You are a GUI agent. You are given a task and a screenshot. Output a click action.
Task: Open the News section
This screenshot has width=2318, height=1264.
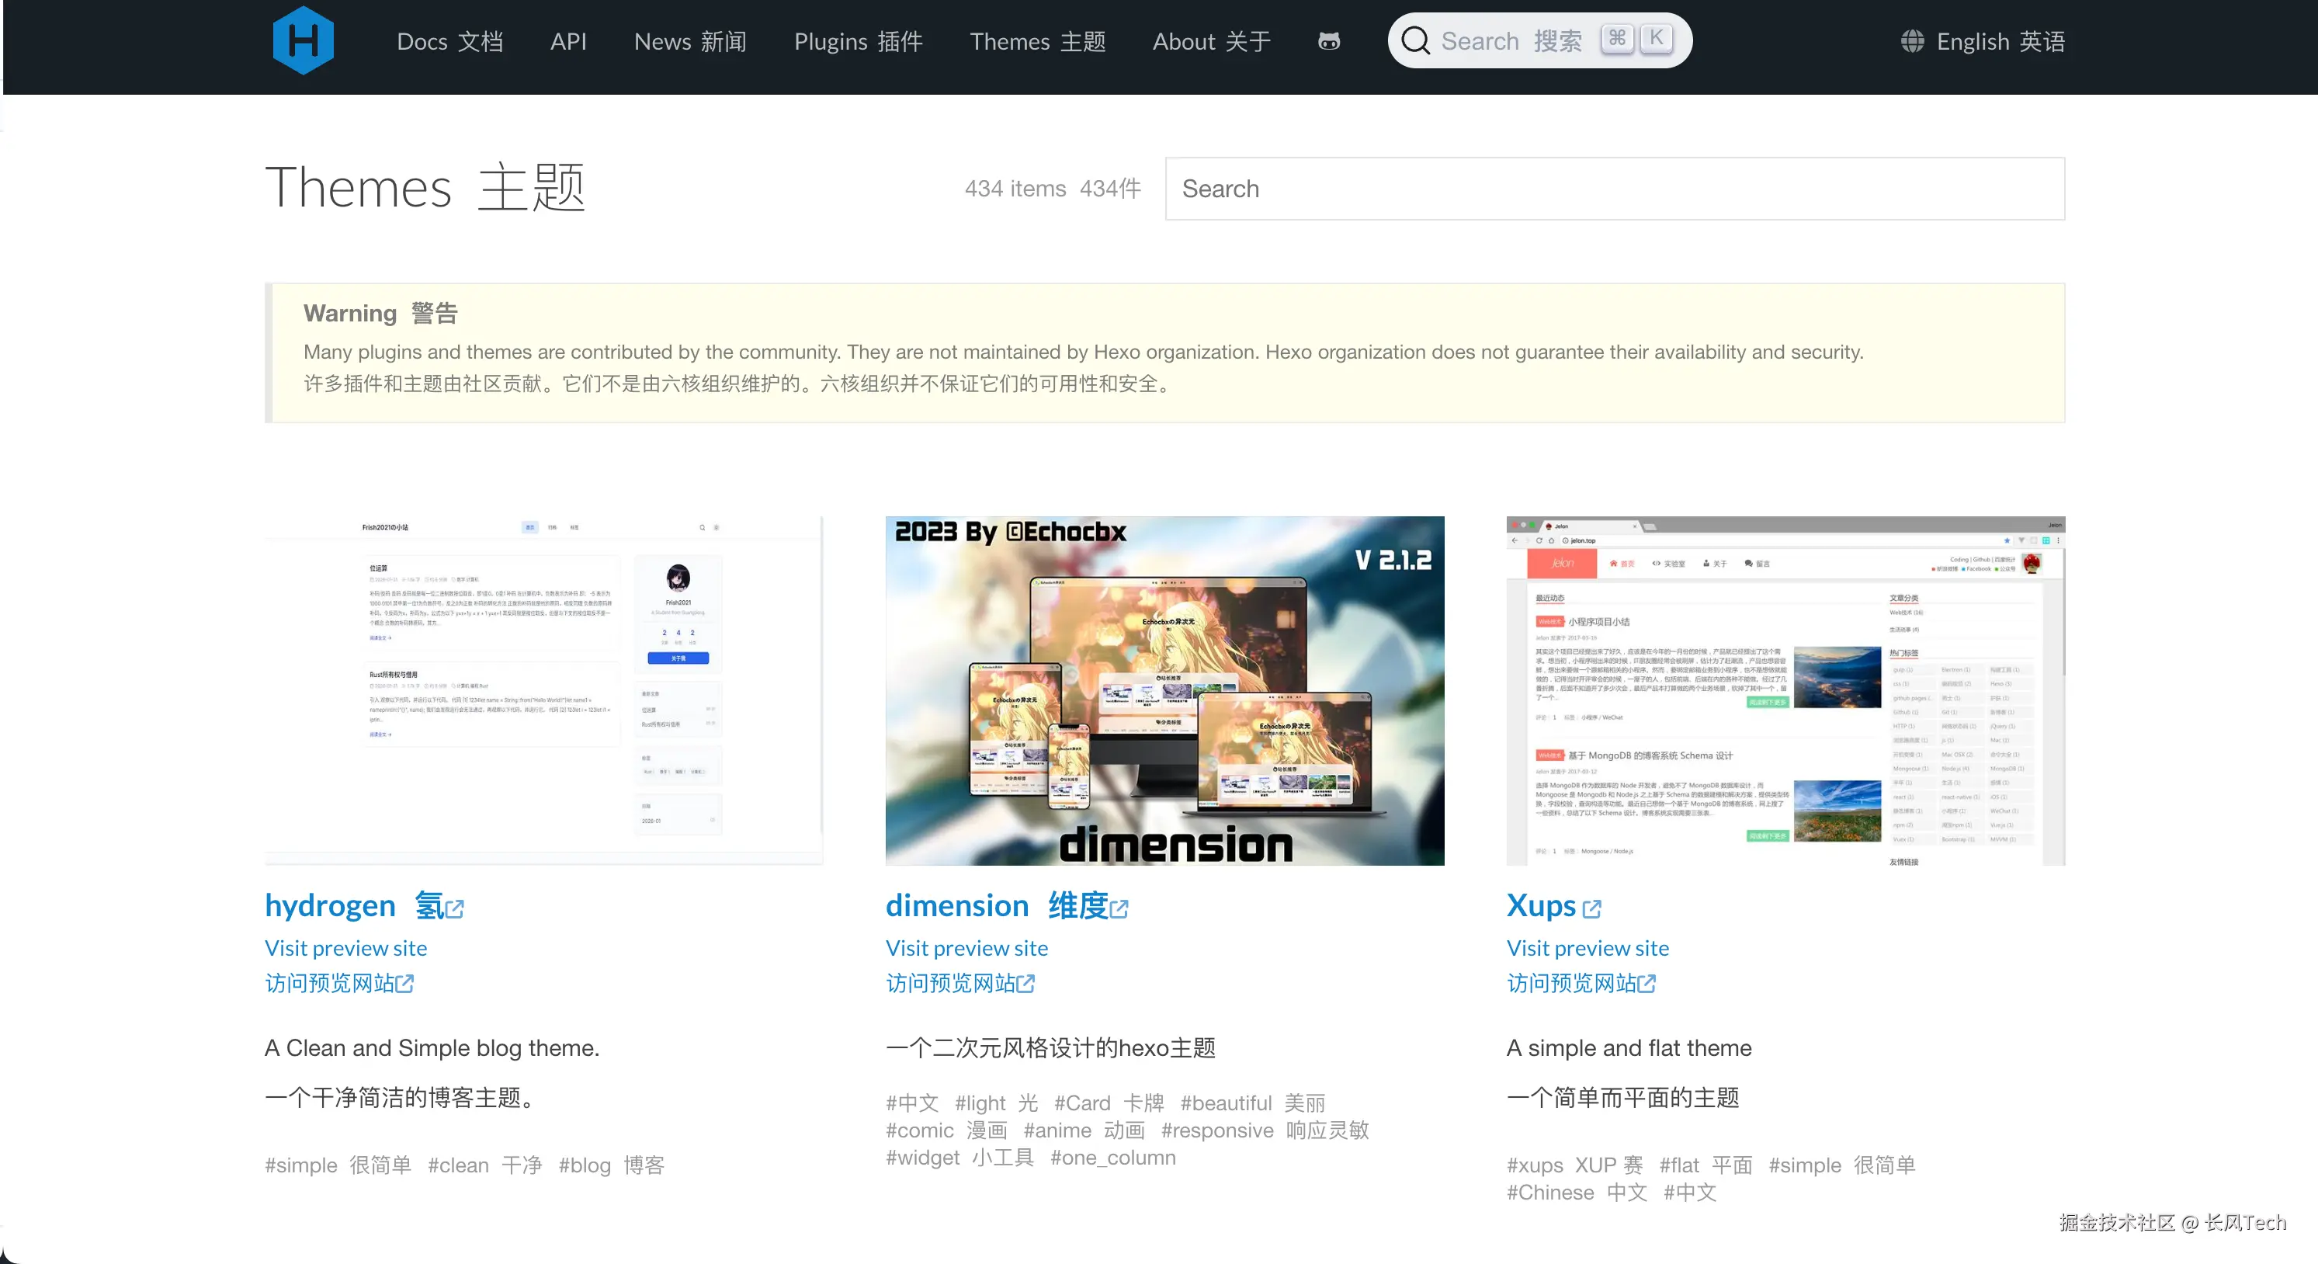coord(689,41)
